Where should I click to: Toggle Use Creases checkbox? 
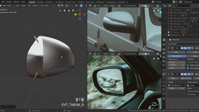tap(188, 68)
